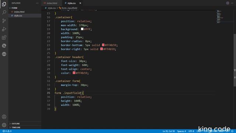Select the style.css editor tab
This screenshot has height=133, width=236.
(x=72, y=3)
